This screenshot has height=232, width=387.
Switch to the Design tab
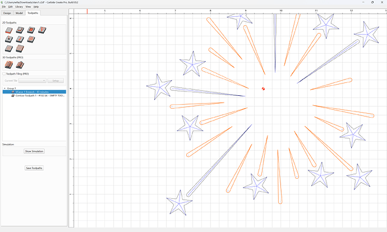click(x=7, y=13)
